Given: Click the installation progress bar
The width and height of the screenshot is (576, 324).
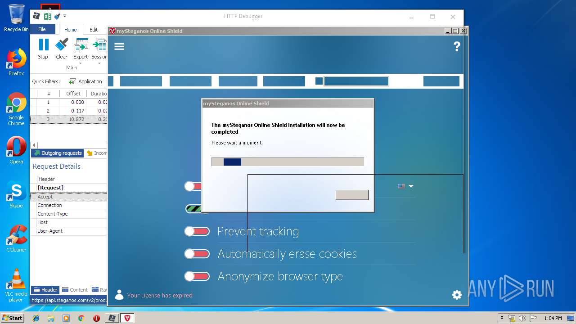Looking at the screenshot, I should point(288,162).
